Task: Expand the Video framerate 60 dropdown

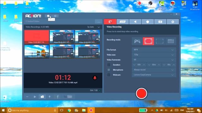Action: tap(154, 60)
